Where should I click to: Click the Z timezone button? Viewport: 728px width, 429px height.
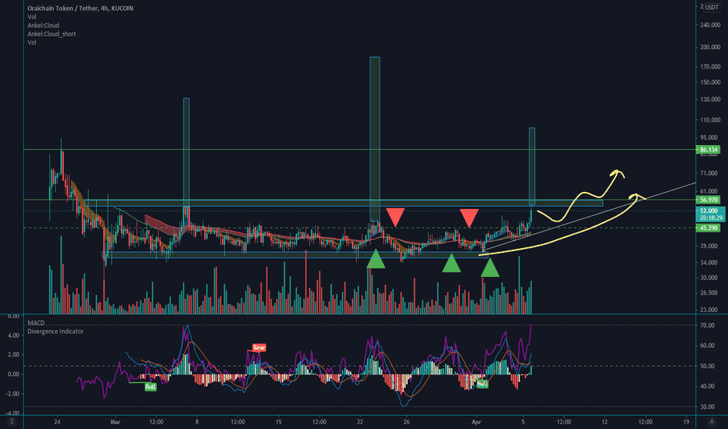pos(12,421)
